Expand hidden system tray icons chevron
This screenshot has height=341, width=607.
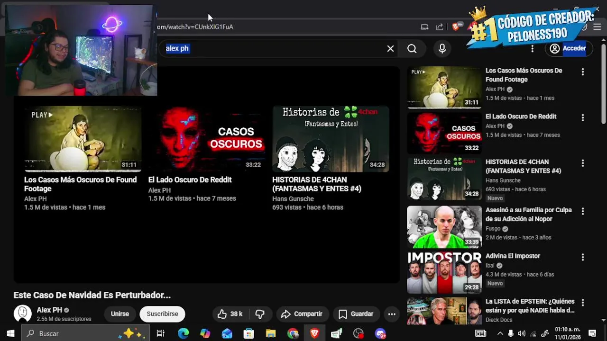click(x=500, y=333)
